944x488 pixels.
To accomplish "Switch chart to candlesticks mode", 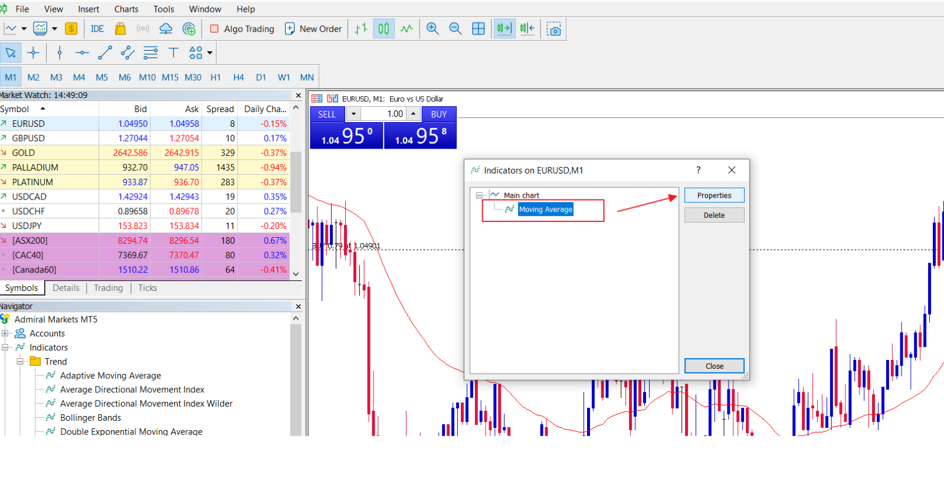I will pyautogui.click(x=383, y=29).
